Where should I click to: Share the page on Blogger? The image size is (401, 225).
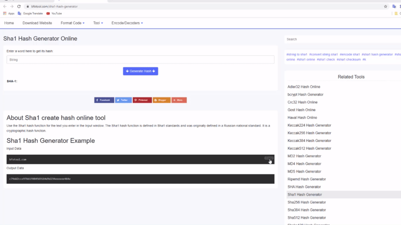(x=161, y=100)
